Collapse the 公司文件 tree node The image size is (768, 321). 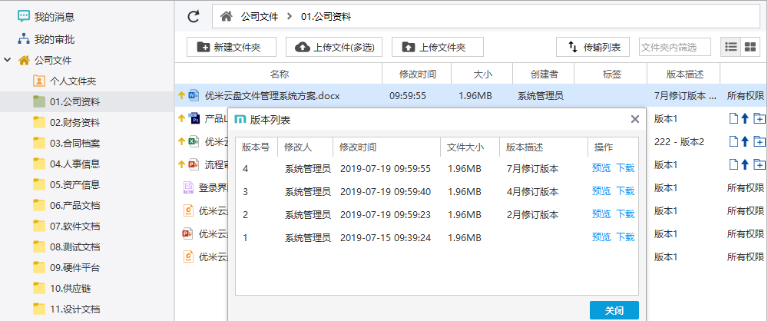pyautogui.click(x=8, y=60)
